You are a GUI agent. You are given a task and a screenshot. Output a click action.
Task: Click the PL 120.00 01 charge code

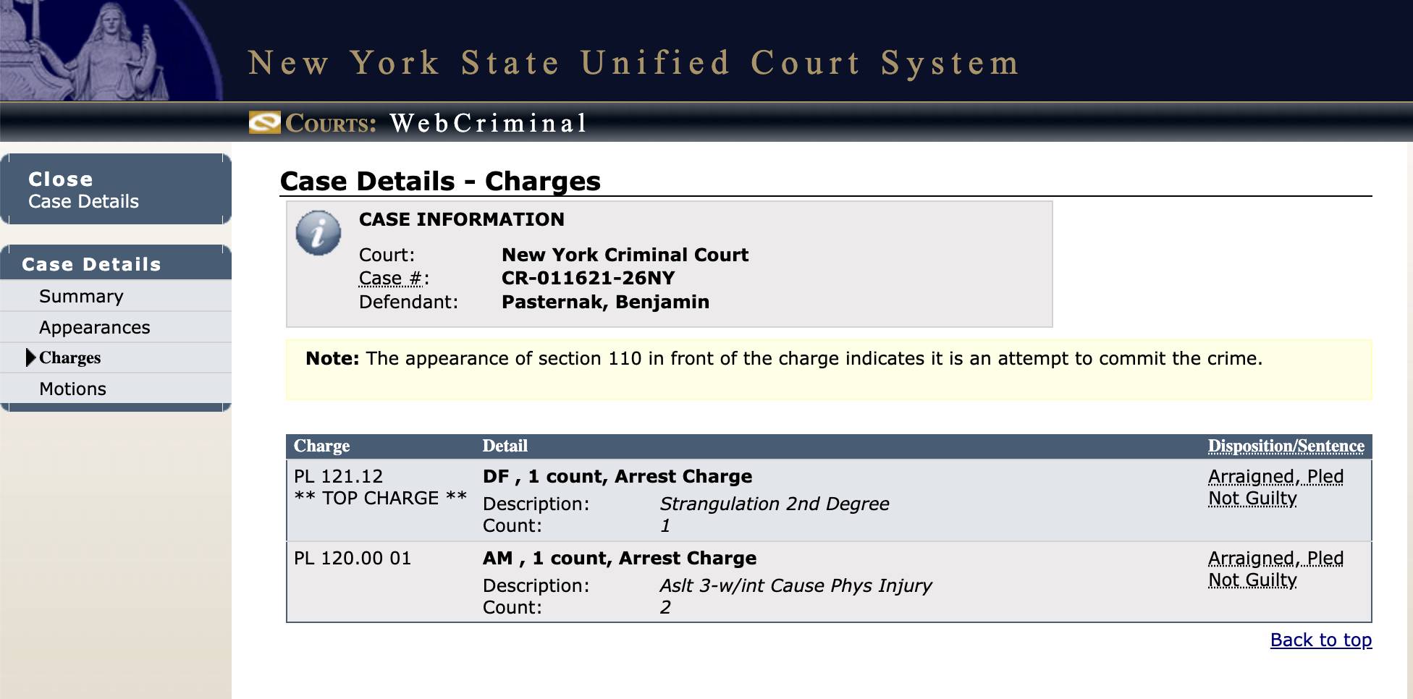352,558
